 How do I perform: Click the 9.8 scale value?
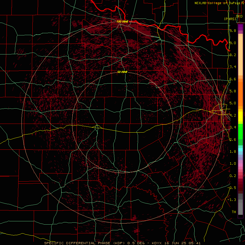coord(233,30)
